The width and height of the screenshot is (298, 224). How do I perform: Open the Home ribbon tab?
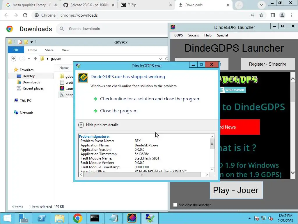33,50
